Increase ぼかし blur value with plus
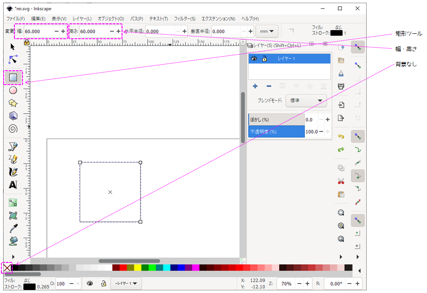 pos(327,119)
